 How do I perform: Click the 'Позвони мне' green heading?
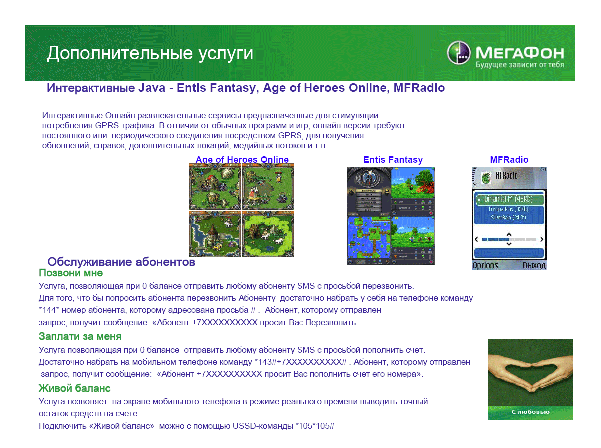(71, 273)
